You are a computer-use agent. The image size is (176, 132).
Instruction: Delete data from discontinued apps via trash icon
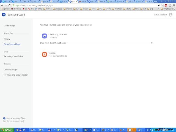click(x=152, y=43)
